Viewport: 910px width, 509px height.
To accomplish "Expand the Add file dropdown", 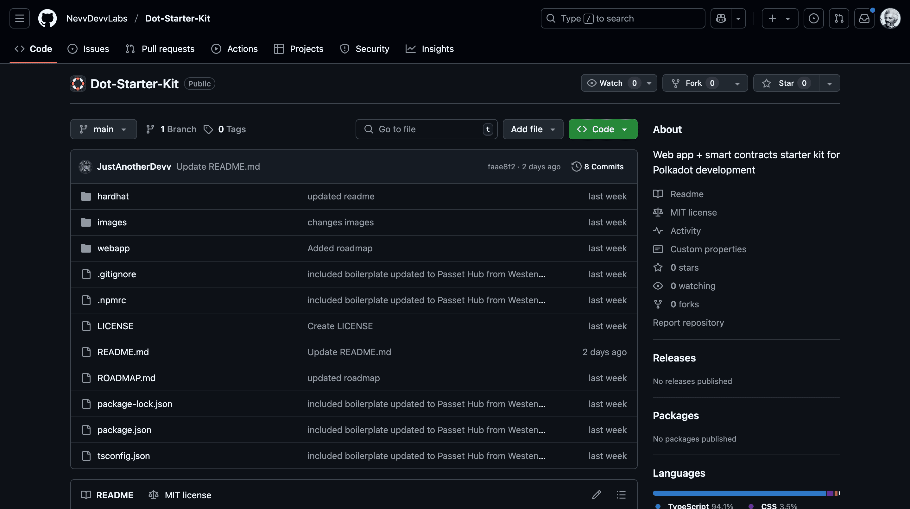I will pyautogui.click(x=533, y=129).
